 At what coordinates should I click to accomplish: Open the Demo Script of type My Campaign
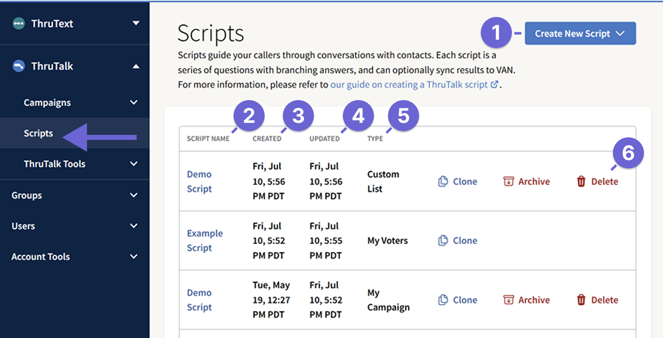[199, 300]
